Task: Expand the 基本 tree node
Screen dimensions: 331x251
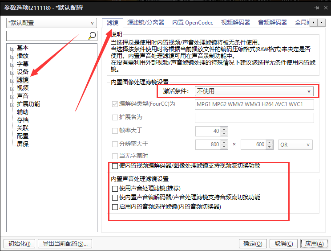Action: coord(12,49)
